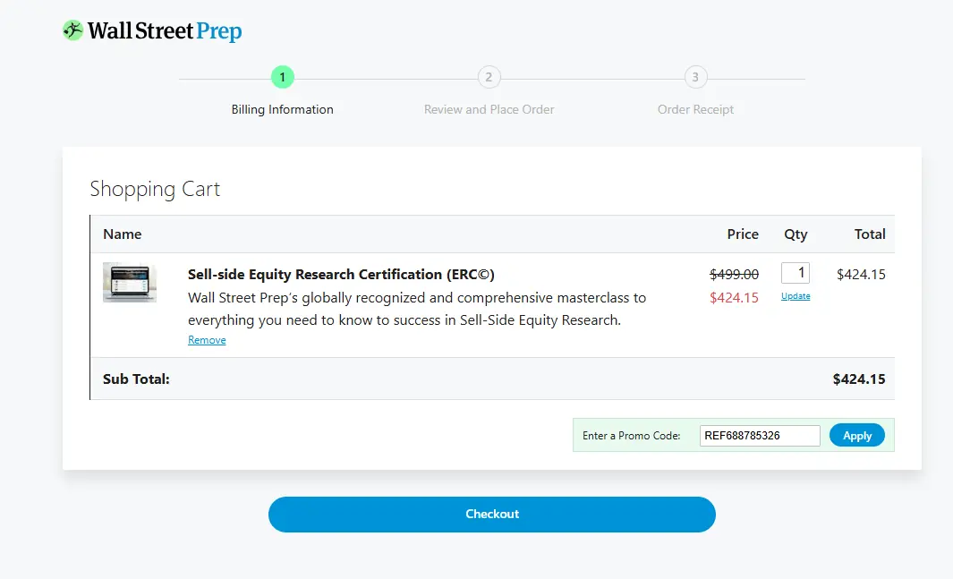Click the strikethrough $499.00 original price
This screenshot has height=579, width=953.
[734, 275]
